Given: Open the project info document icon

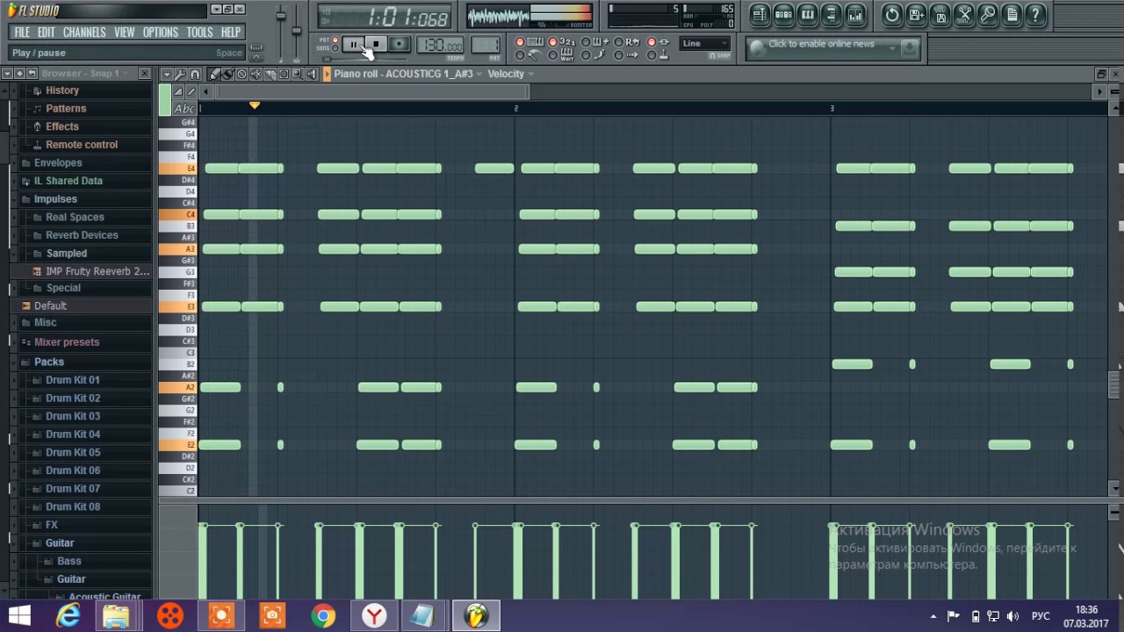Looking at the screenshot, I should tap(1011, 15).
